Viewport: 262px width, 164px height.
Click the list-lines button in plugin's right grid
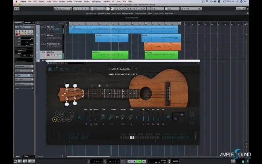pyautogui.click(x=182, y=115)
